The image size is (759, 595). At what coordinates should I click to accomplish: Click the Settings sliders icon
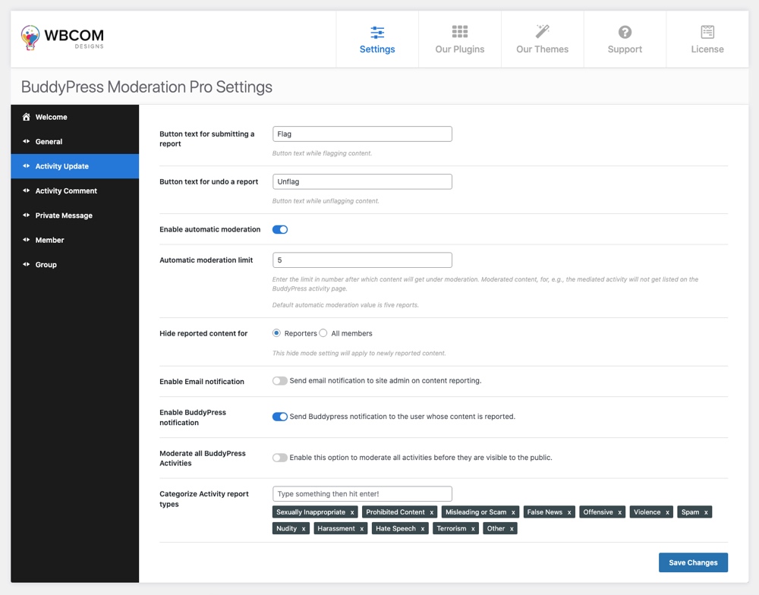[377, 33]
